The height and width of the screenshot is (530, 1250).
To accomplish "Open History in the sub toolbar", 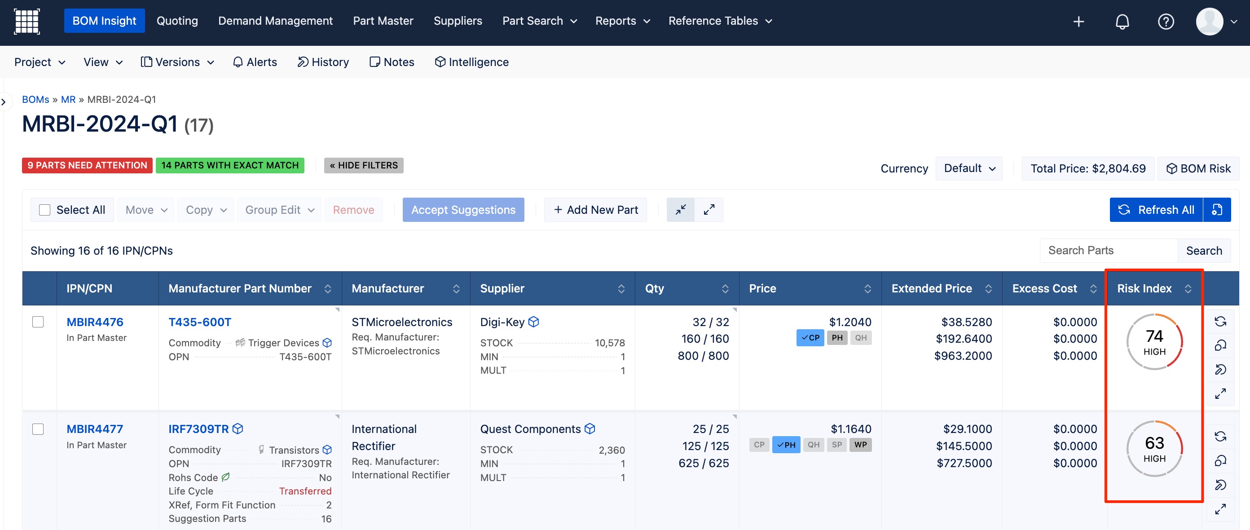I will point(323,62).
